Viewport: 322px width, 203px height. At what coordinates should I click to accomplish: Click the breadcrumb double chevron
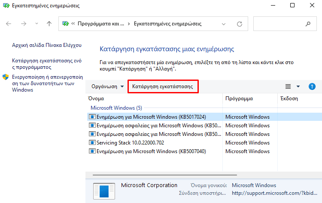[x=73, y=24]
